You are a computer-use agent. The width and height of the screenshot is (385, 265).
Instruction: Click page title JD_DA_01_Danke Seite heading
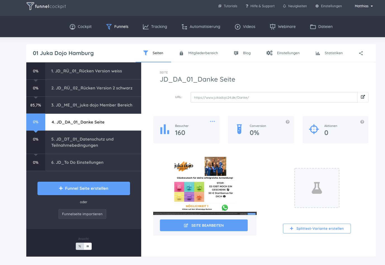point(197,79)
